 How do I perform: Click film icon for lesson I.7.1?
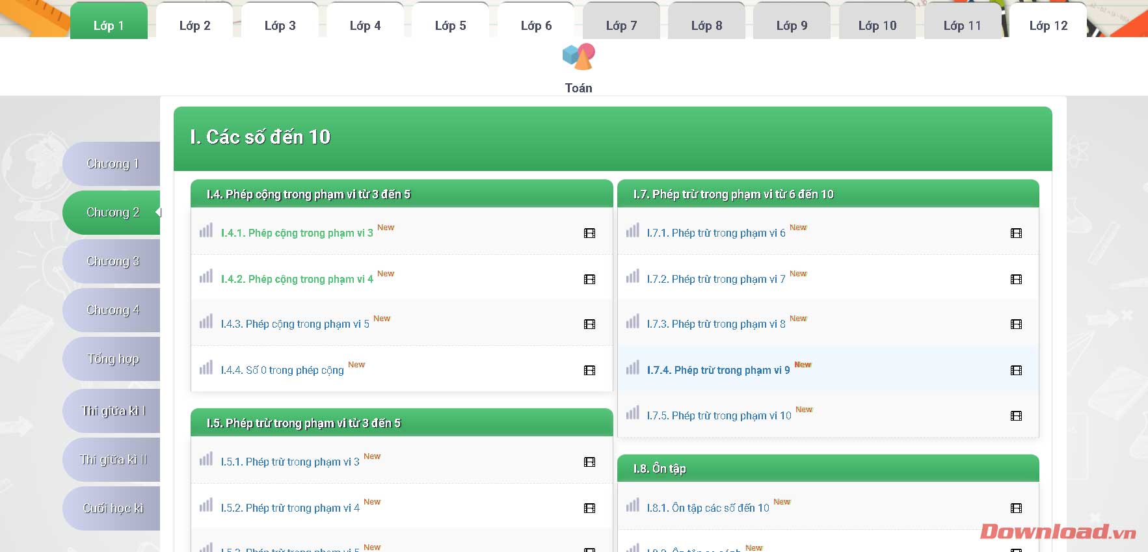pyautogui.click(x=1016, y=233)
